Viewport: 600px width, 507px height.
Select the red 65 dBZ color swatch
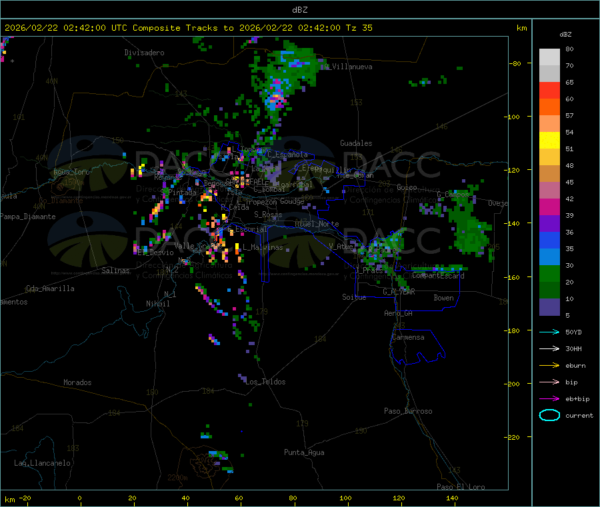549,90
